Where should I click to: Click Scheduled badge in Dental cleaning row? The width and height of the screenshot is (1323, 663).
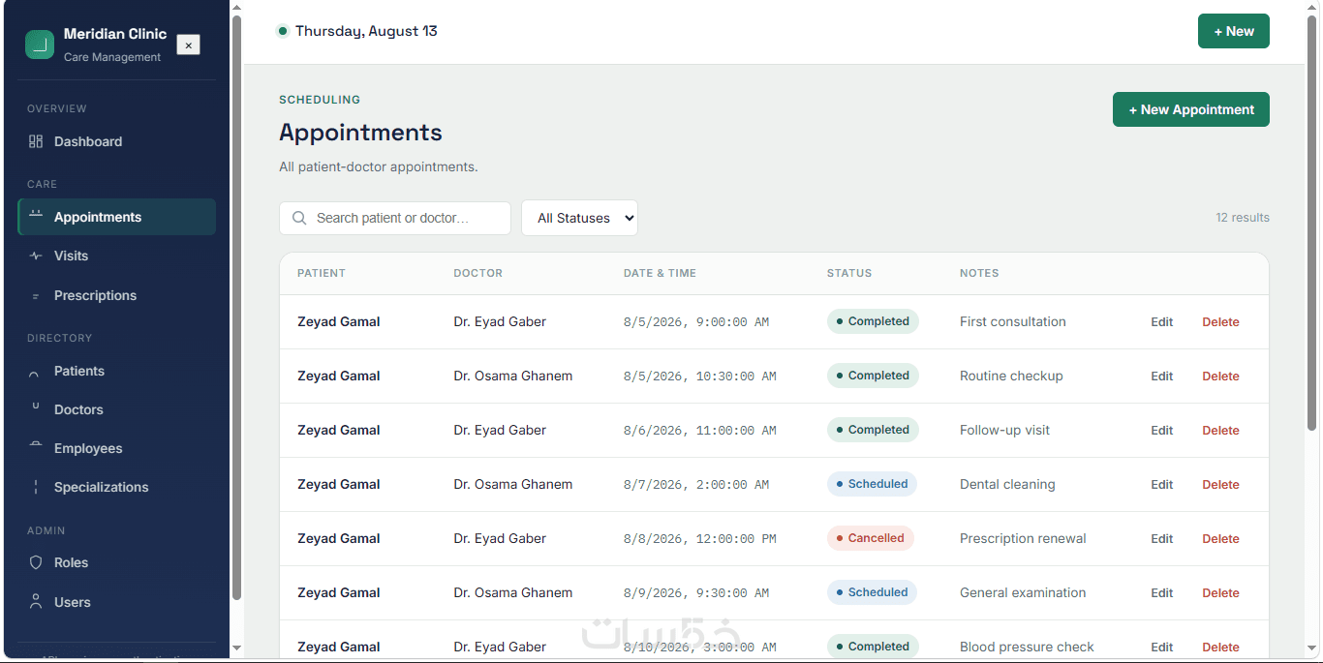(872, 484)
